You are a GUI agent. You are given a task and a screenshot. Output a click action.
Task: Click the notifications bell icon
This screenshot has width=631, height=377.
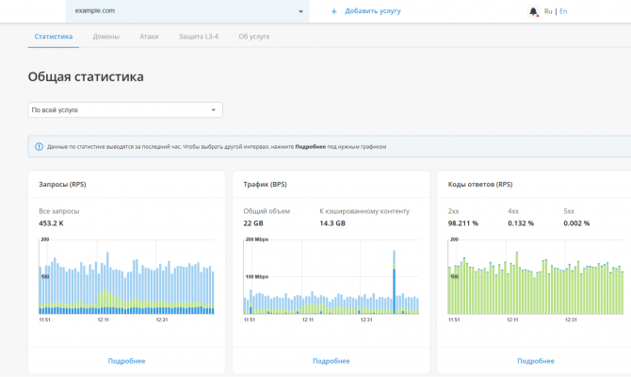tap(534, 11)
